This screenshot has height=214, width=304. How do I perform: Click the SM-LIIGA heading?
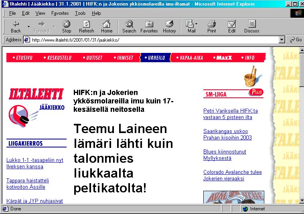pyautogui.click(x=216, y=94)
